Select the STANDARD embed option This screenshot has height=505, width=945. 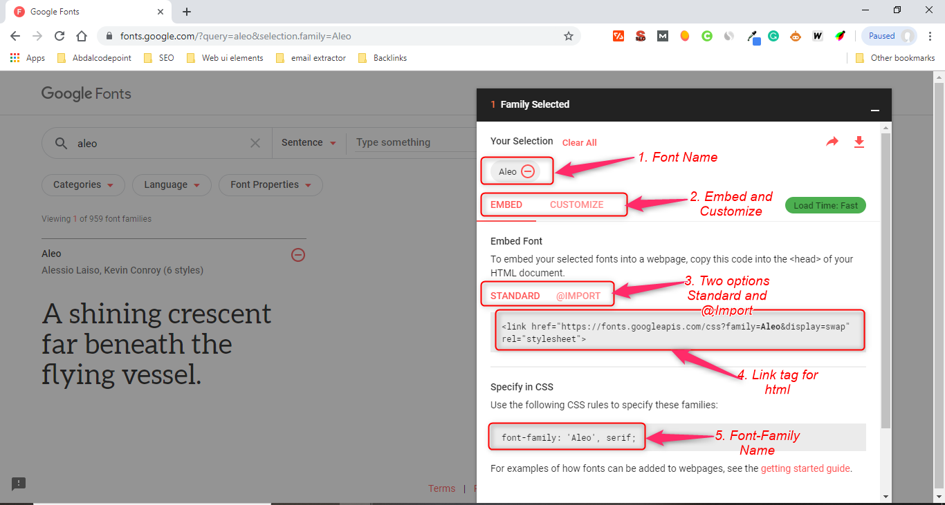click(x=515, y=296)
